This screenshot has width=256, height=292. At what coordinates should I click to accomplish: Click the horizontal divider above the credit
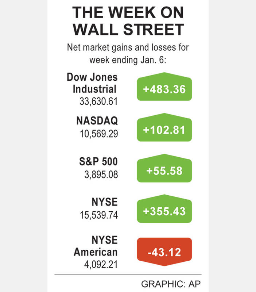[128, 274]
